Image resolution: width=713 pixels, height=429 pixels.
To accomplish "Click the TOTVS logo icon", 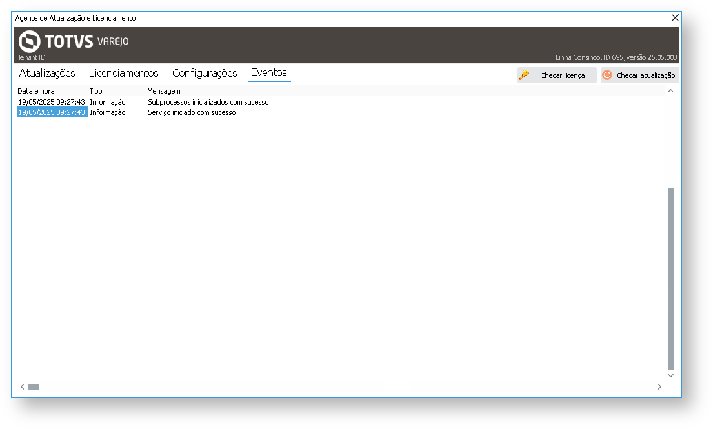I will point(30,41).
